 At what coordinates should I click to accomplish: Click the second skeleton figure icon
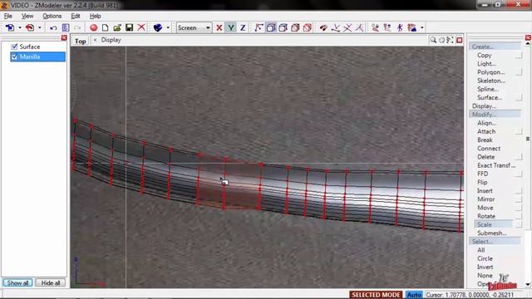pyautogui.click(x=387, y=27)
